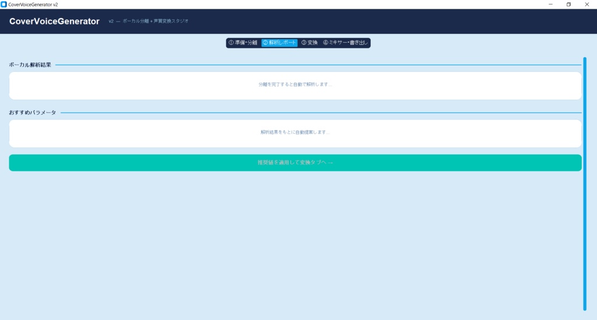Go to the ④ ミキサー・書き出し tab
This screenshot has height=320, width=597.
click(345, 43)
